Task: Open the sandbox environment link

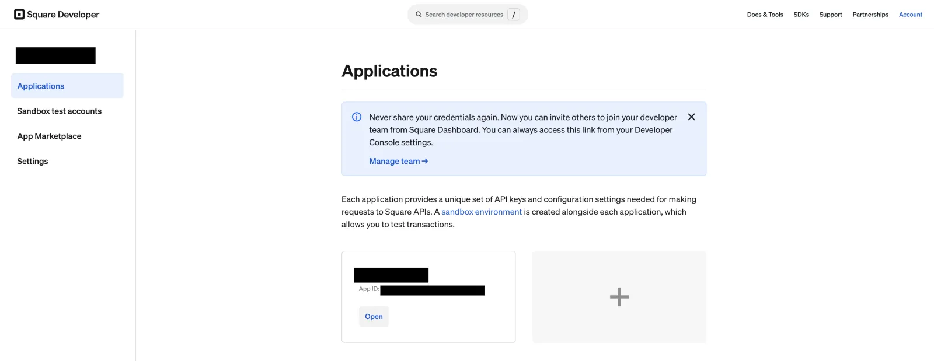Action: point(482,212)
